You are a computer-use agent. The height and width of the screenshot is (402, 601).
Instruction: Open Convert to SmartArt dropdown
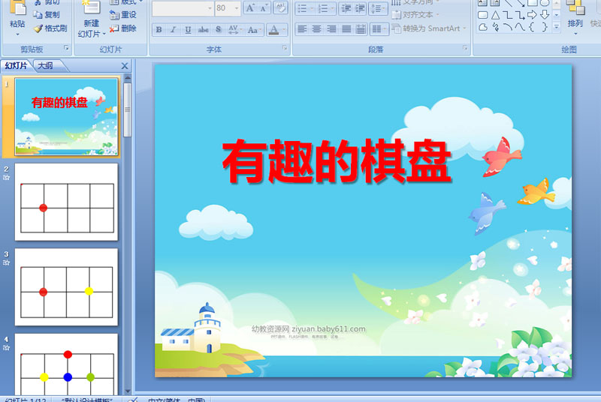(429, 28)
